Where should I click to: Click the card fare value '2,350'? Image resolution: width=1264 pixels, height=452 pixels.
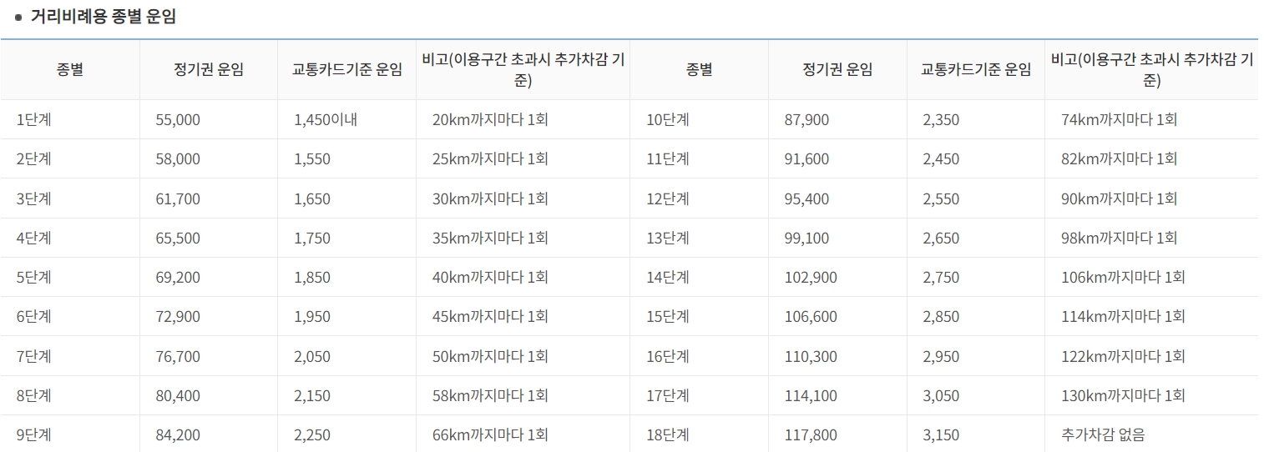coord(941,120)
